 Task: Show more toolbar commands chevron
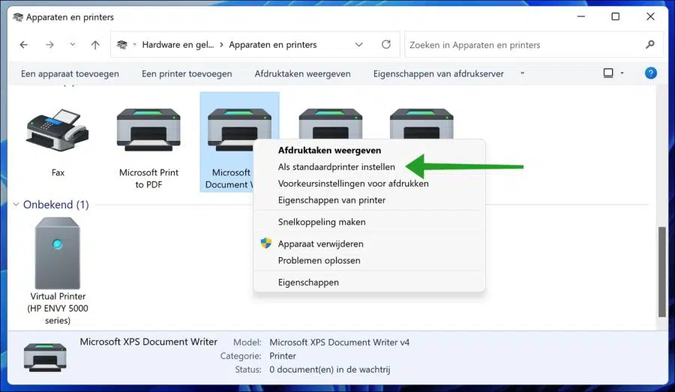click(523, 73)
